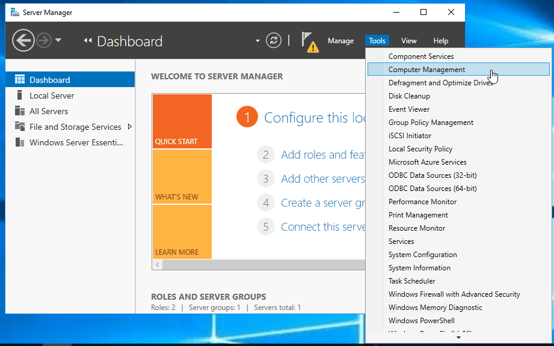Click the Server Manager icon in the title bar
554x346 pixels.
pos(15,11)
